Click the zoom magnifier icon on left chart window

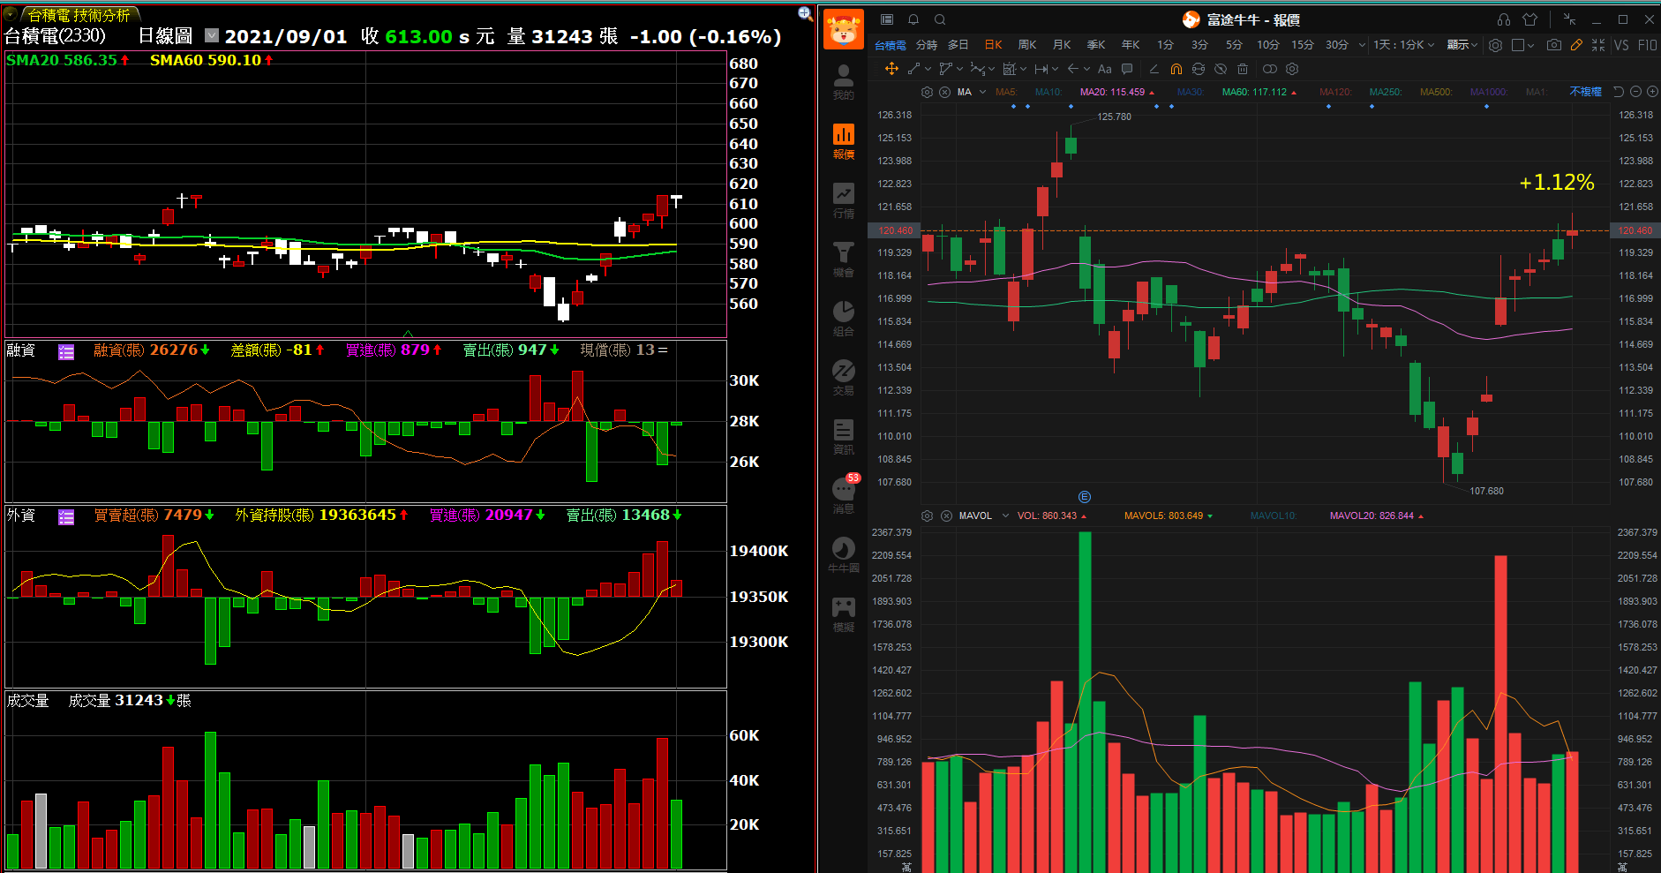pyautogui.click(x=805, y=13)
